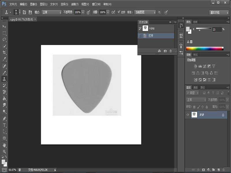Switch to the 通道 tab
The height and width of the screenshot is (173, 231).
point(195,87)
